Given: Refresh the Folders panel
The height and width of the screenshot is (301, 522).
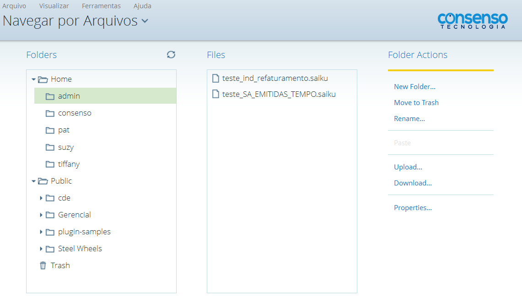Looking at the screenshot, I should coord(171,54).
